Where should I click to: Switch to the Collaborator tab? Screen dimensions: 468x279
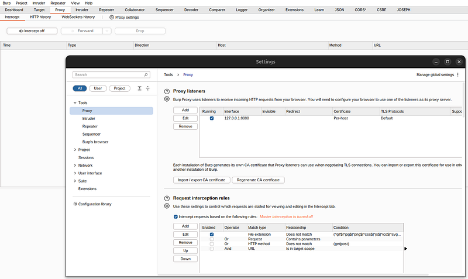tap(135, 10)
